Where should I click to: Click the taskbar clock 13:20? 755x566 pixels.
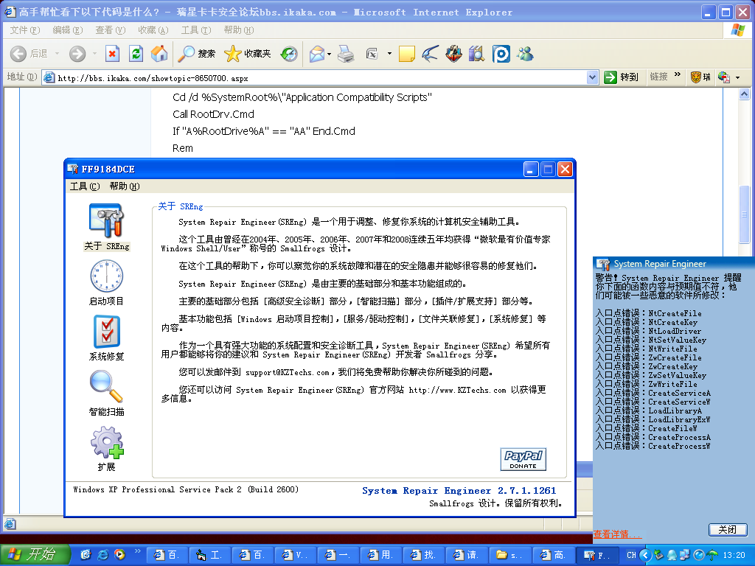point(734,556)
